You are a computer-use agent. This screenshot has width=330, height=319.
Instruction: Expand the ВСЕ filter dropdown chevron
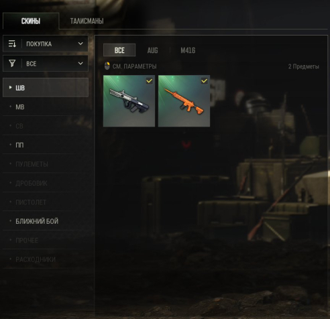pos(80,64)
